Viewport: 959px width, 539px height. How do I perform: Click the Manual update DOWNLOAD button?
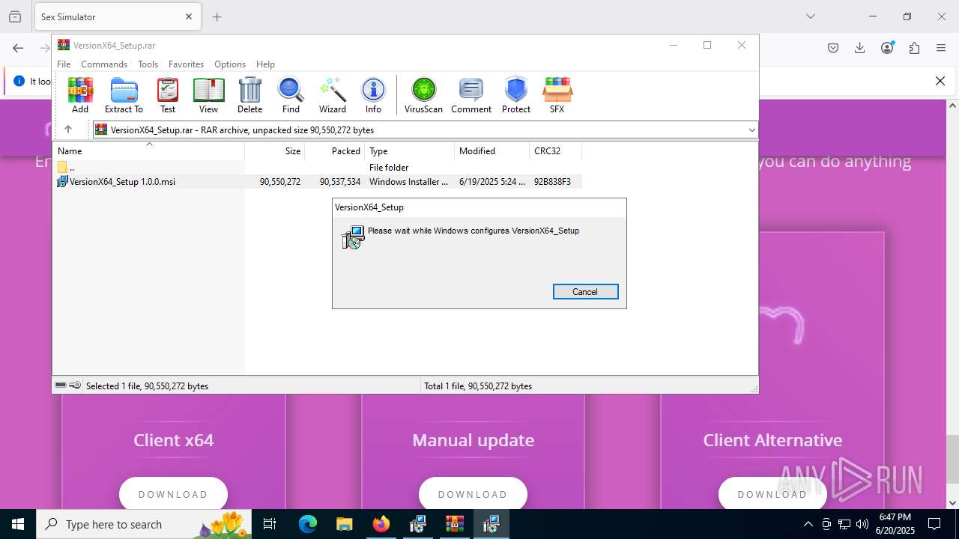[x=473, y=494]
